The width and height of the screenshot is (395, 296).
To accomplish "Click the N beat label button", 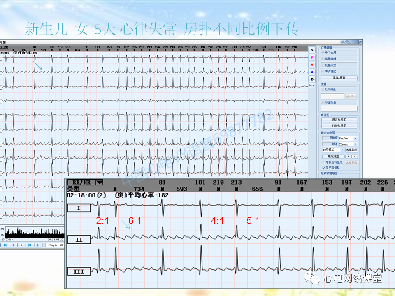I will tap(312, 50).
